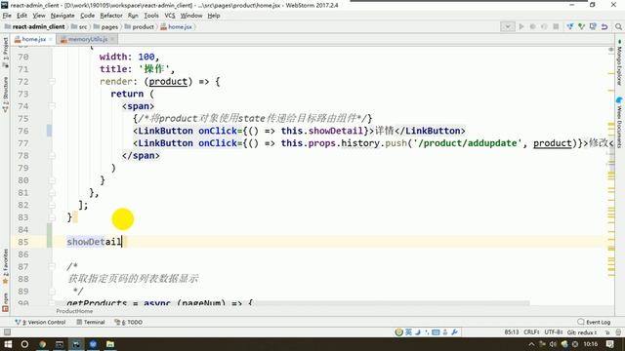Click the Revert undo arrow icon
Screen dimensions: 625x351
coord(604,26)
